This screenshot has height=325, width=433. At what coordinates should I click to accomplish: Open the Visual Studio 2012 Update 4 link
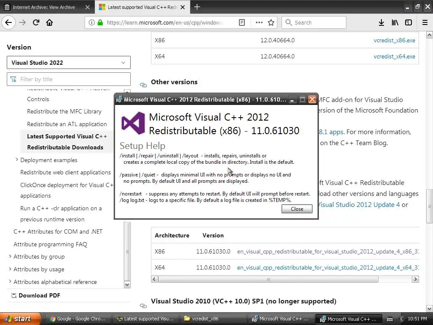click(x=359, y=205)
